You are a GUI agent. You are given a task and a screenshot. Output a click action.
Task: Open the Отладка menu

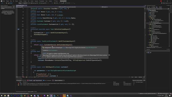25,1
